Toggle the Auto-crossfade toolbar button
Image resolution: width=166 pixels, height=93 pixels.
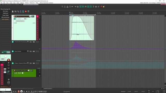[x=80, y=6]
